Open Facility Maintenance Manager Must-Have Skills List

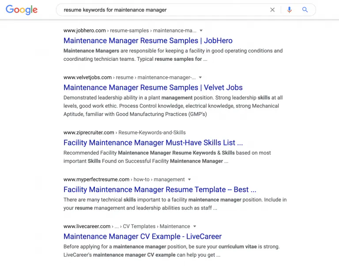[x=153, y=143]
